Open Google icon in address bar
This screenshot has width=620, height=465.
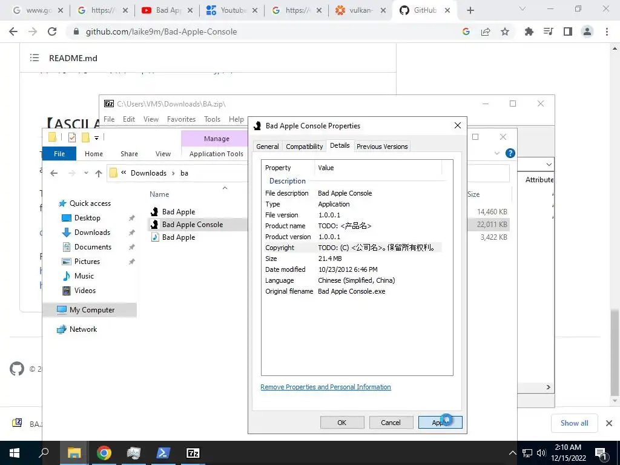point(466,31)
